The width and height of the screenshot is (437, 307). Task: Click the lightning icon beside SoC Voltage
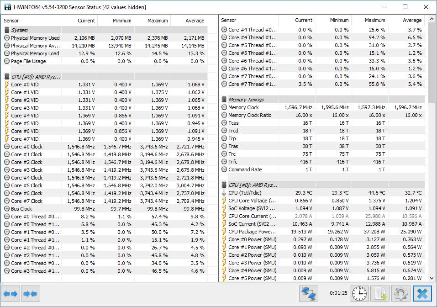[224, 208]
